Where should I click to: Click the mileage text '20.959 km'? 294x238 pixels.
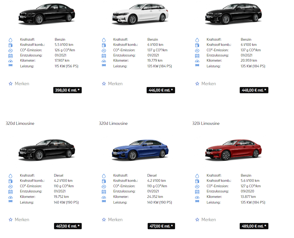tap(249, 61)
